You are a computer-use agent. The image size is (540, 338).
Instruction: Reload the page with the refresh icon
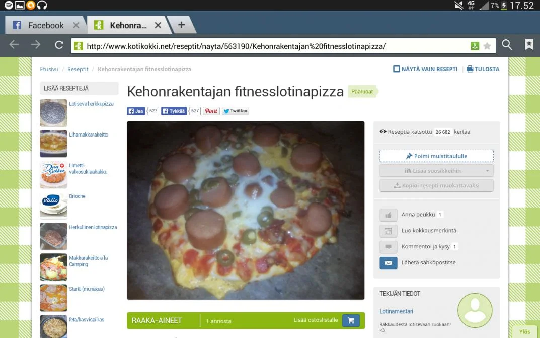coord(59,45)
